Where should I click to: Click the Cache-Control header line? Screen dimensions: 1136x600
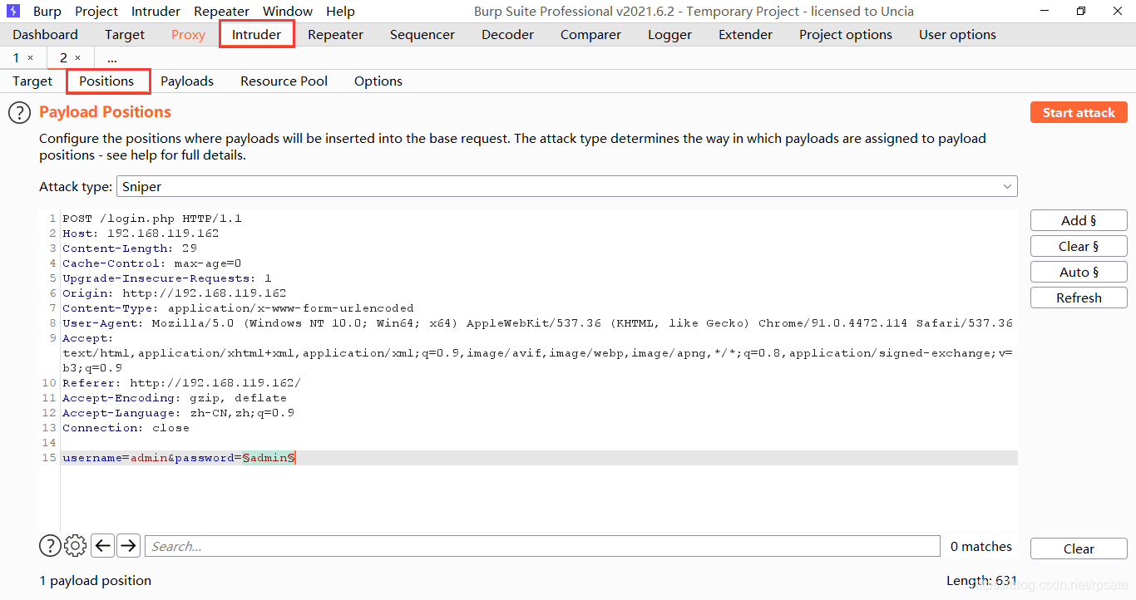152,263
